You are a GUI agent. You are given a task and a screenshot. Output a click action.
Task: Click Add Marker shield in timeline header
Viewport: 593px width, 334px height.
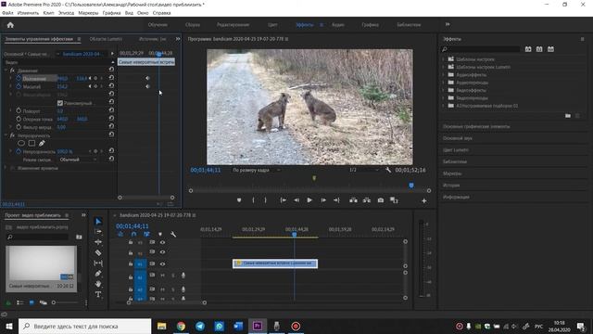[160, 235]
